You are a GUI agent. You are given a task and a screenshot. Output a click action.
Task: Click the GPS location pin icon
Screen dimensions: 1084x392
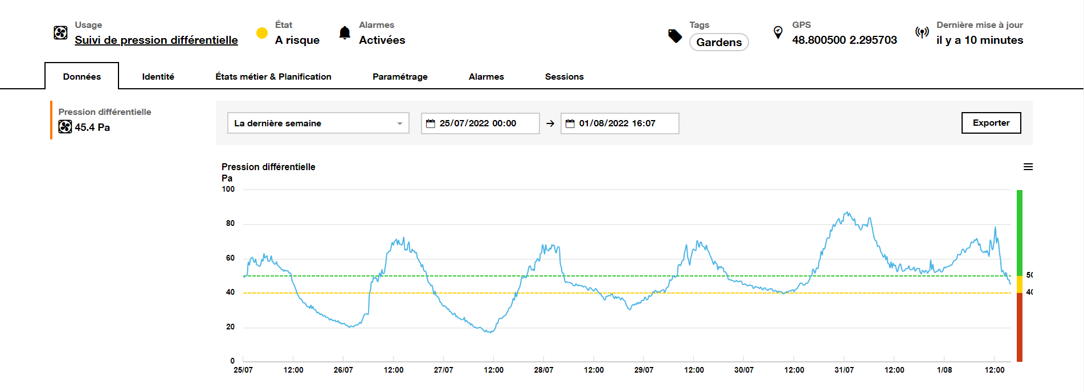coord(778,32)
